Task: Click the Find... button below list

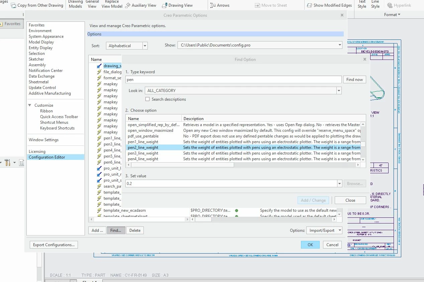Action: click(116, 230)
